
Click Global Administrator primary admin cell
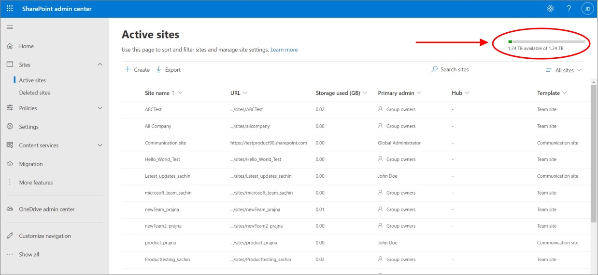pos(399,143)
